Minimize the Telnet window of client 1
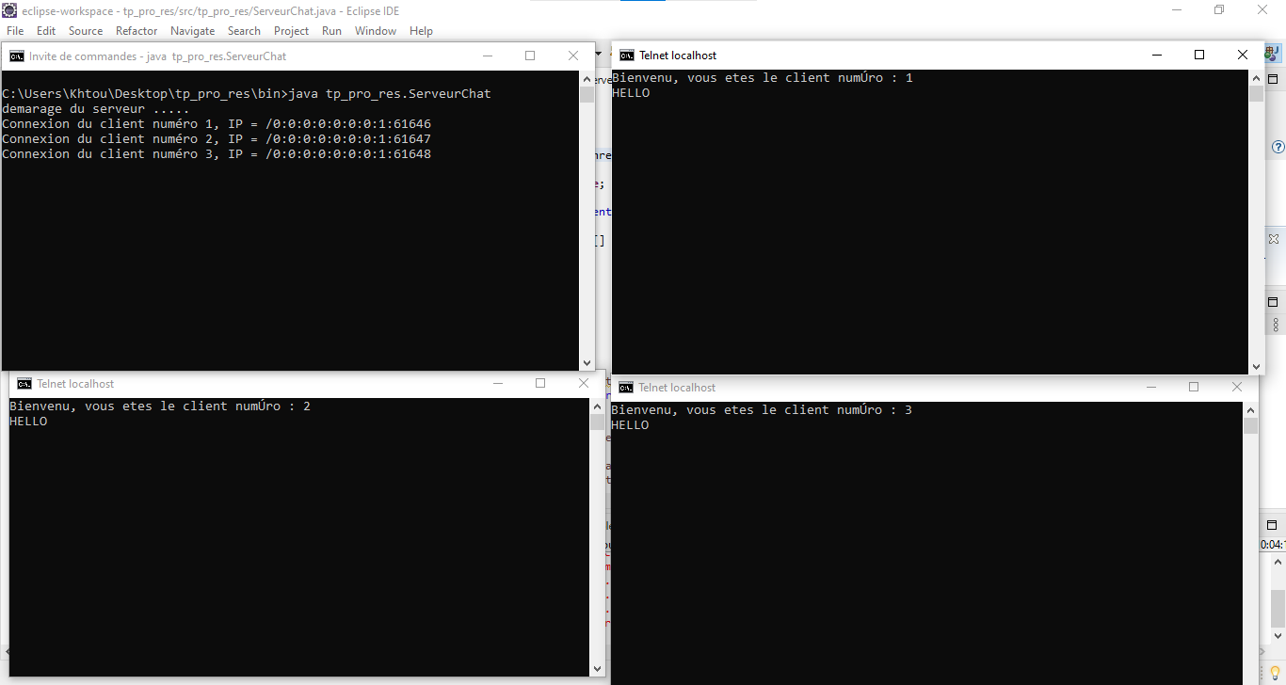This screenshot has width=1286, height=685. pos(1157,55)
